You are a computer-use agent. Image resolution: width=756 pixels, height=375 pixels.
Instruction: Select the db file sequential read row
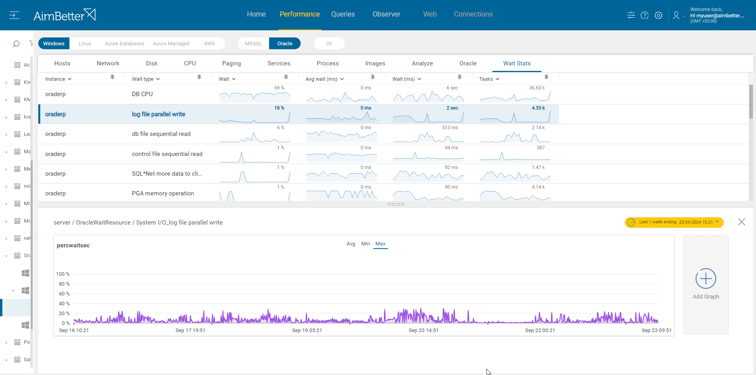(298, 134)
